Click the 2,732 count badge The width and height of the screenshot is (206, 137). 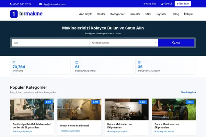pos(190,102)
